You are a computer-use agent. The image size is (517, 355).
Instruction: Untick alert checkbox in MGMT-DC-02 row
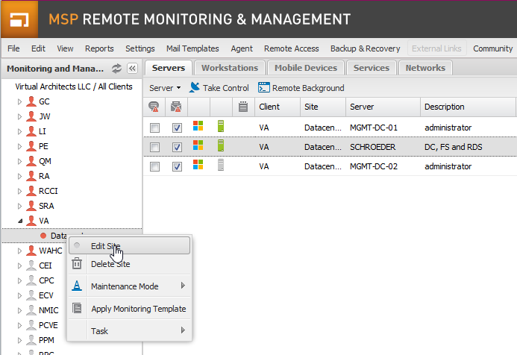pos(177,167)
